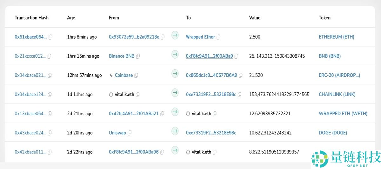This screenshot has width=381, height=169.
Task: Open the Wrapped Ether recipient link
Action: [x=200, y=37]
